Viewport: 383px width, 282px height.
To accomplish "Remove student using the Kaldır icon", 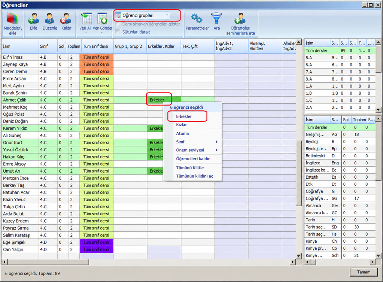I will (66, 19).
